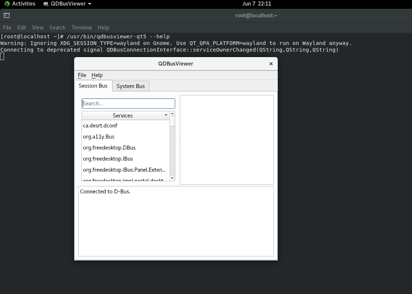The image size is (412, 294).
Task: Open the File menu in QDBusViewer
Action: tap(82, 75)
